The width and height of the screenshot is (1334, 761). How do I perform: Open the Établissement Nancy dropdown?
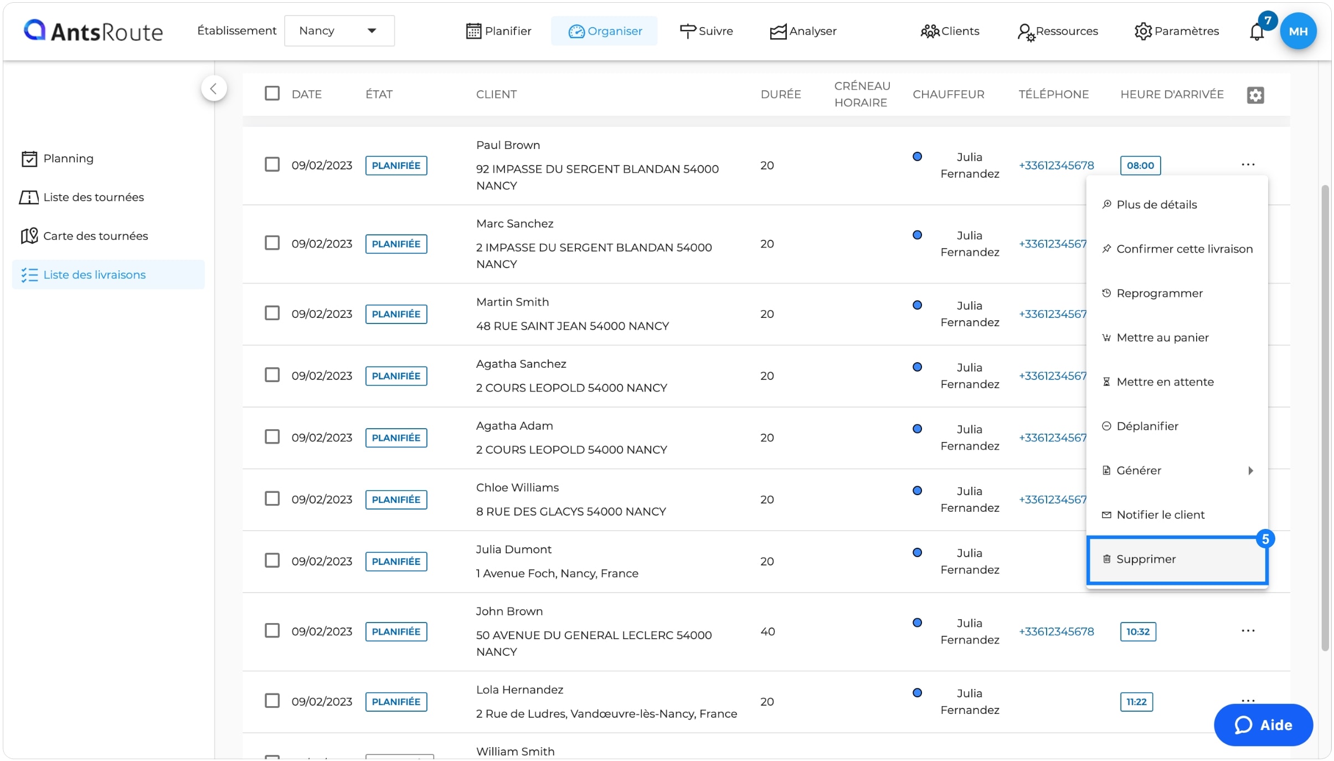[339, 30]
